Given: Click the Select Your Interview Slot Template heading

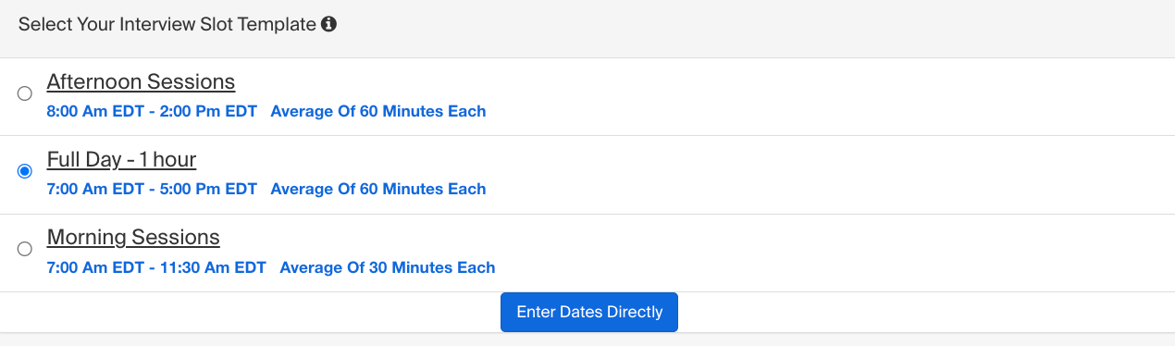Looking at the screenshot, I should click(x=167, y=25).
